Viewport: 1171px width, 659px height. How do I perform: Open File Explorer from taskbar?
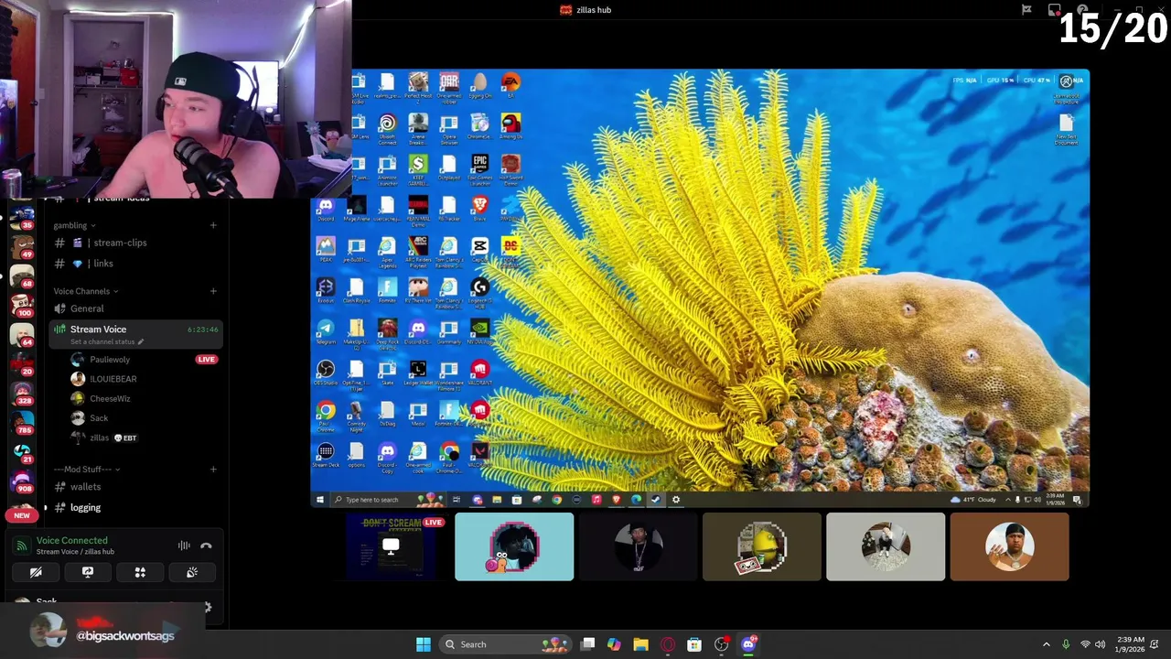coord(640,644)
